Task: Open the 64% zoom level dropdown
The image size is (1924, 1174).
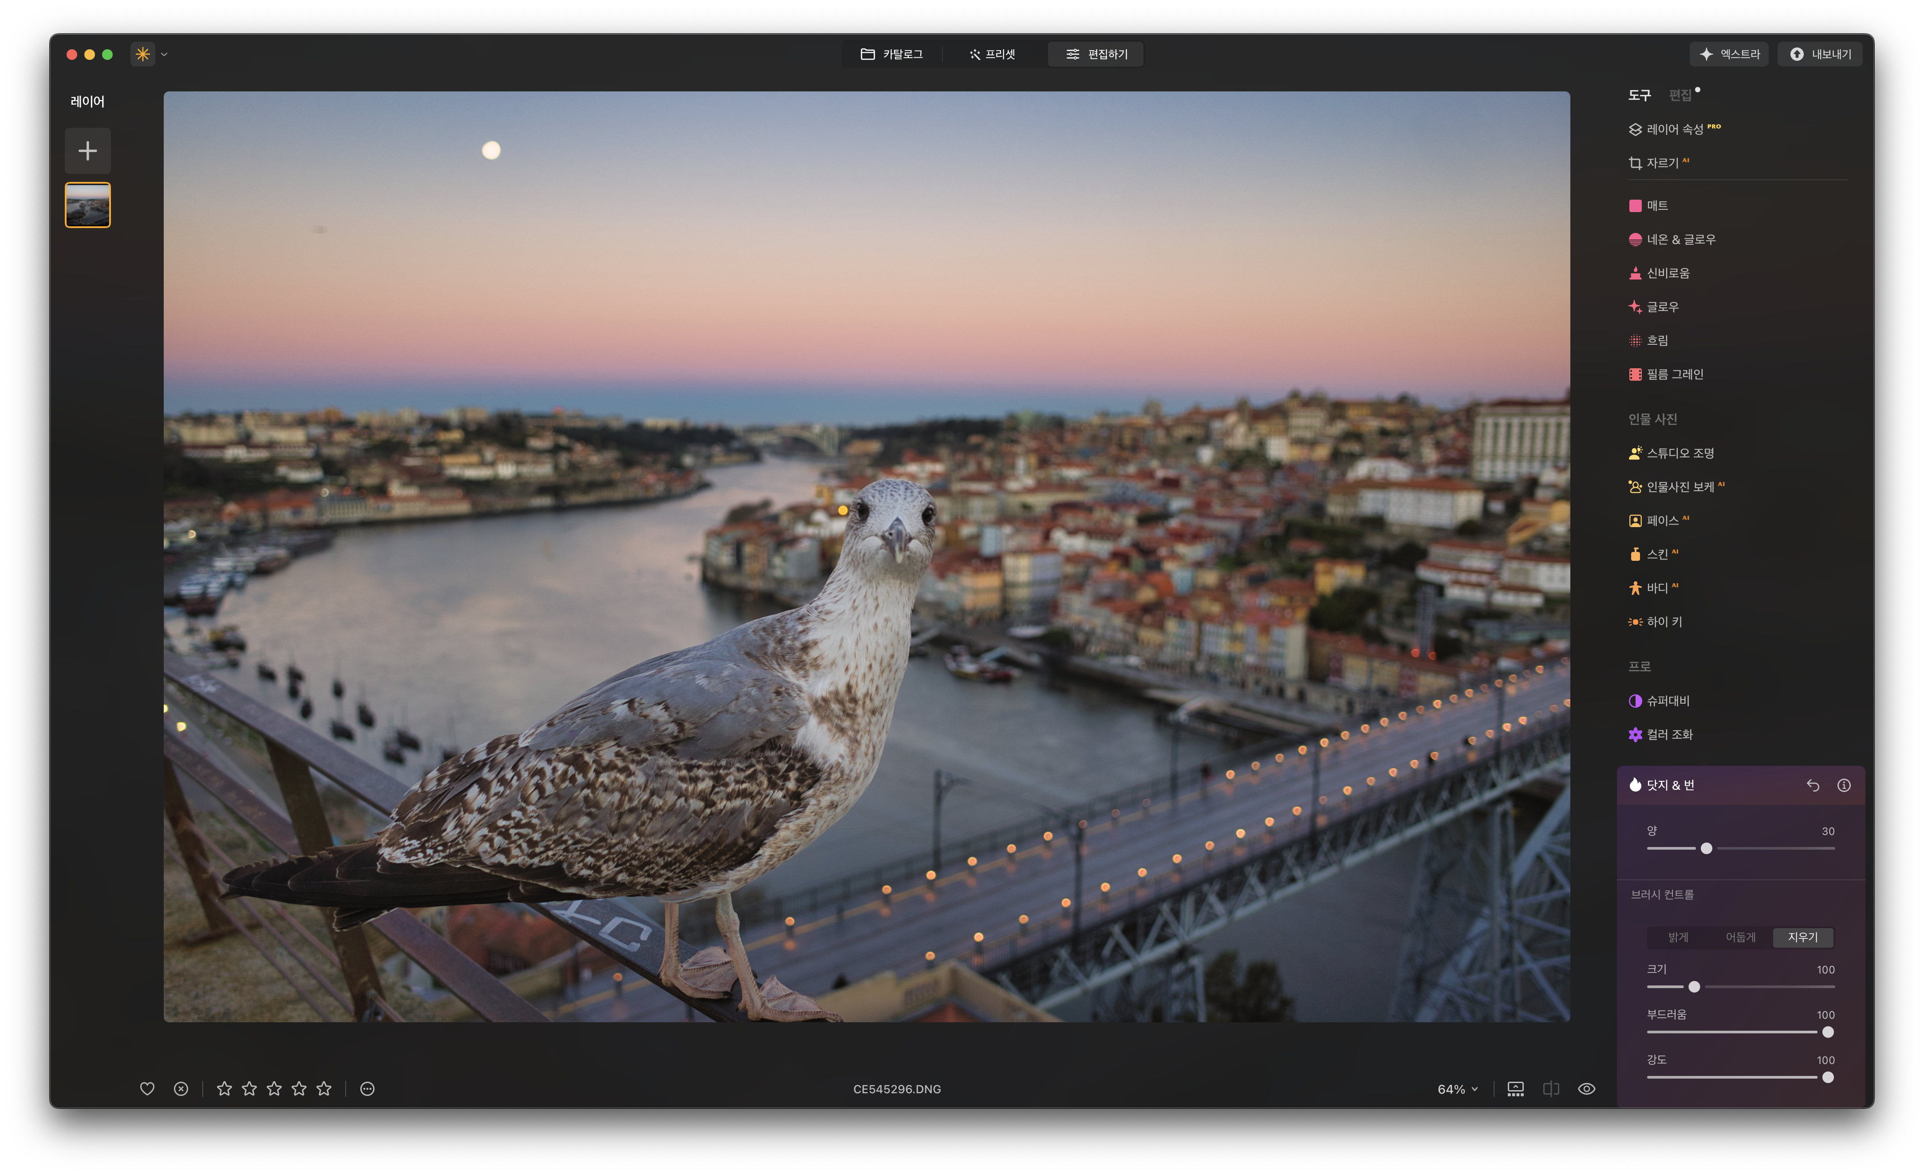Action: tap(1457, 1089)
